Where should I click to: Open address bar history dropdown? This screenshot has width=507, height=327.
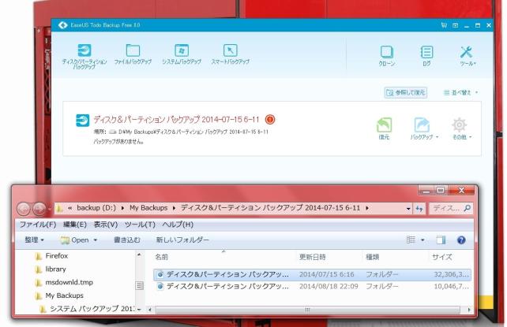(408, 209)
